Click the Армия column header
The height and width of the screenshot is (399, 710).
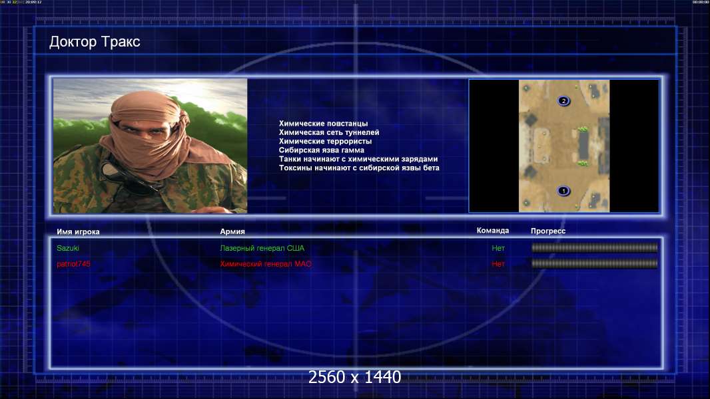(232, 231)
